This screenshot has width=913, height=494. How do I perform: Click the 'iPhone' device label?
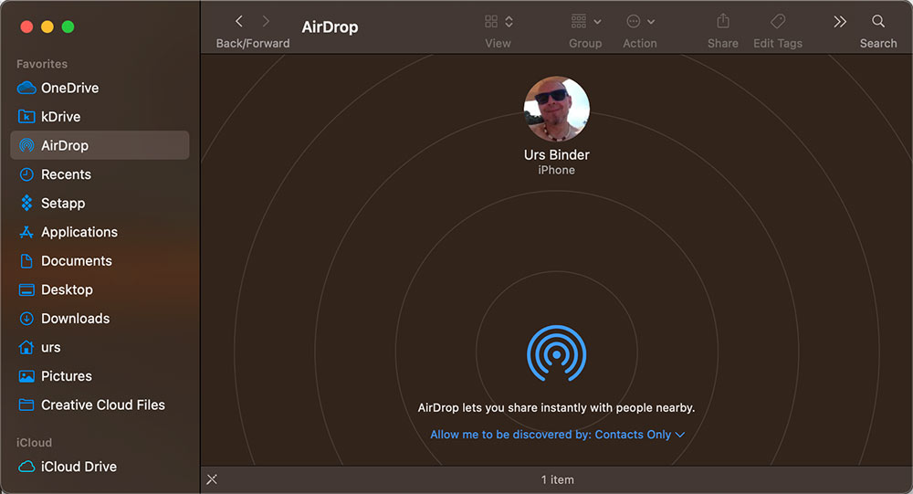coord(557,170)
